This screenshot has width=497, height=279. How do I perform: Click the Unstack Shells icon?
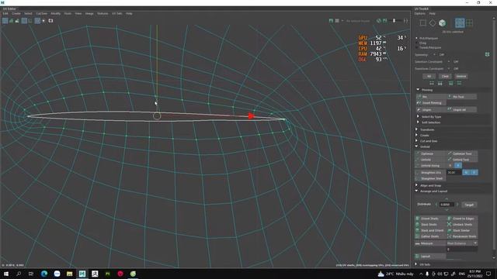click(449, 224)
